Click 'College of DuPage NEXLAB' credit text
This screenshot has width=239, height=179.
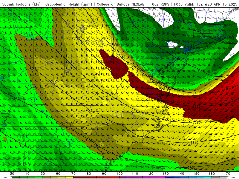[x=120, y=4]
